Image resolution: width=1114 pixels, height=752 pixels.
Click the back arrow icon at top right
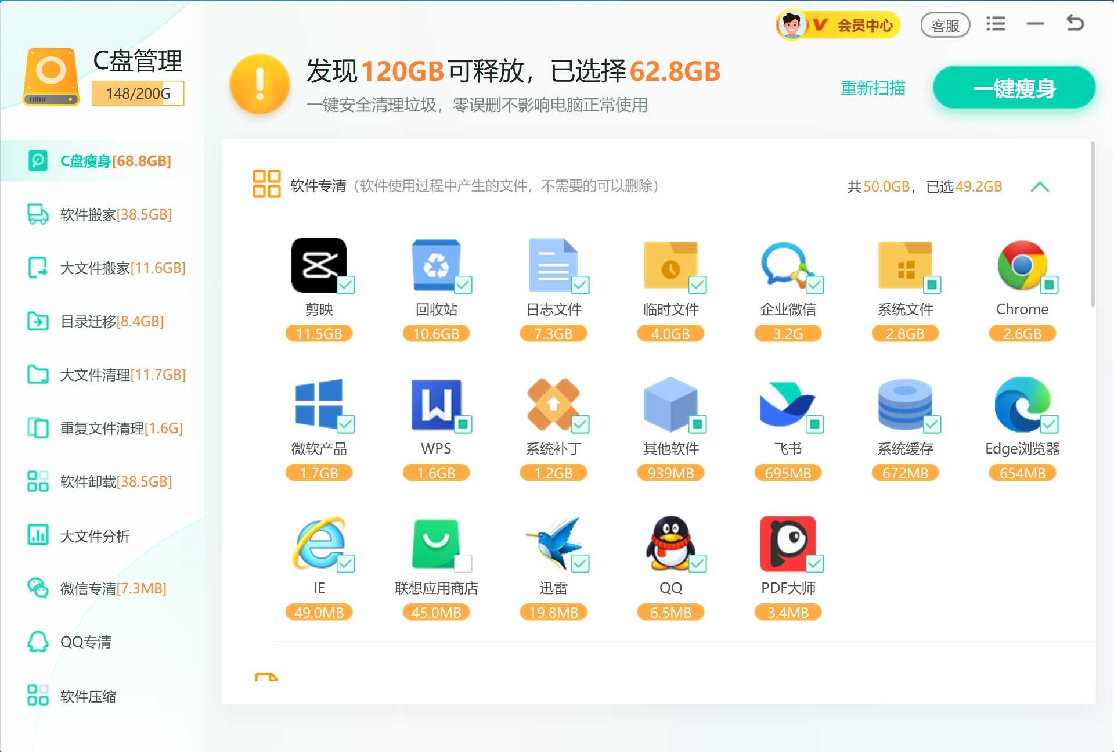pyautogui.click(x=1075, y=23)
